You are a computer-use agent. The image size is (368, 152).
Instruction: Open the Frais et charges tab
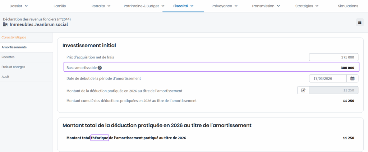(13, 67)
